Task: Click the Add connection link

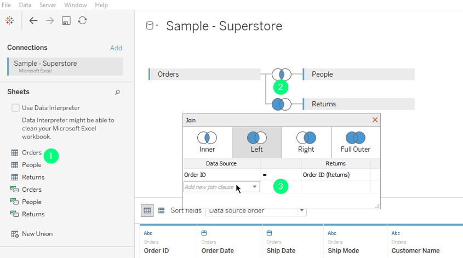Action: click(116, 48)
